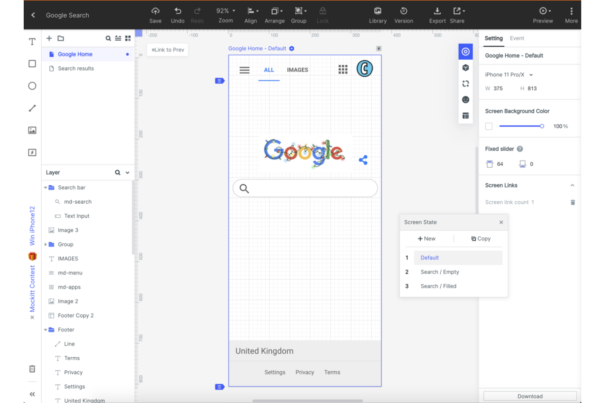The image size is (605, 403).
Task: Copy the current screen state
Action: (x=481, y=238)
